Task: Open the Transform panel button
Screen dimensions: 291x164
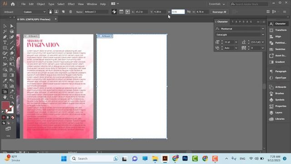Action: (278, 30)
